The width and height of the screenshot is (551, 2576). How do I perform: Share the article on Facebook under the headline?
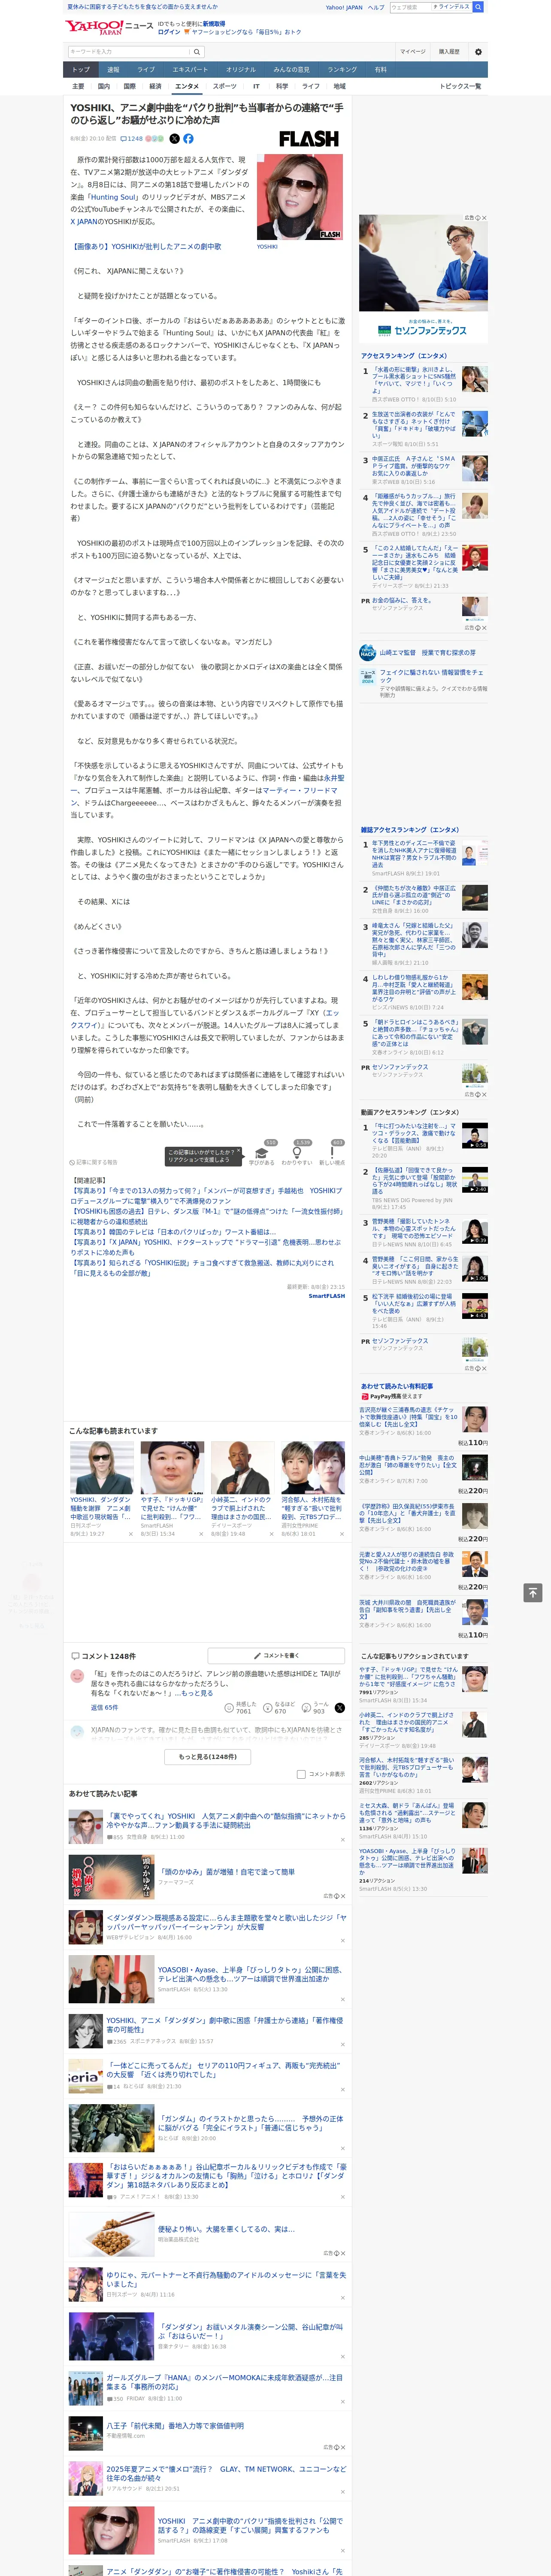188,139
